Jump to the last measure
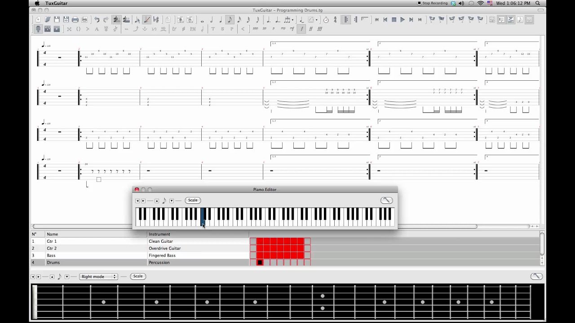Viewport: 575px width, 323px height. click(x=420, y=20)
